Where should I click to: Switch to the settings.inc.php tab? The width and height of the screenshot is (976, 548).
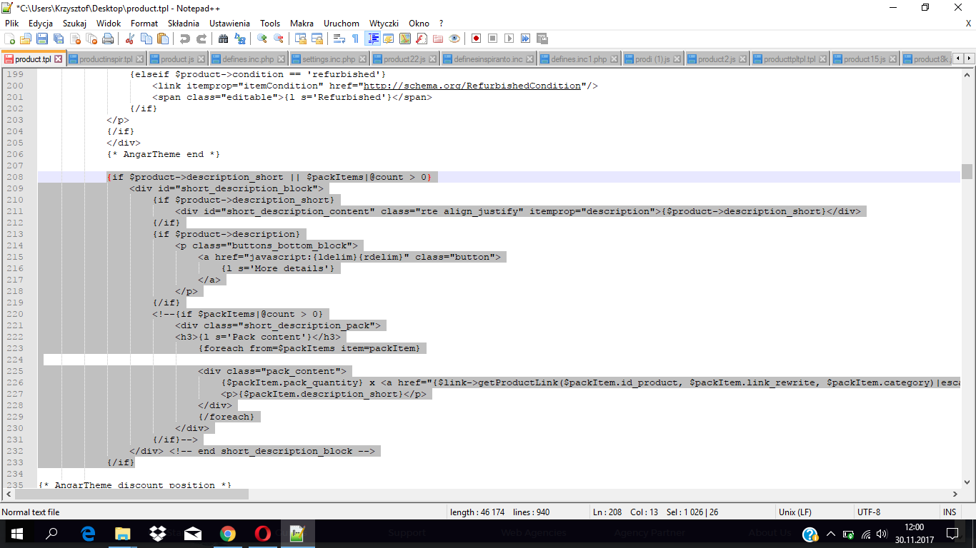(328, 59)
